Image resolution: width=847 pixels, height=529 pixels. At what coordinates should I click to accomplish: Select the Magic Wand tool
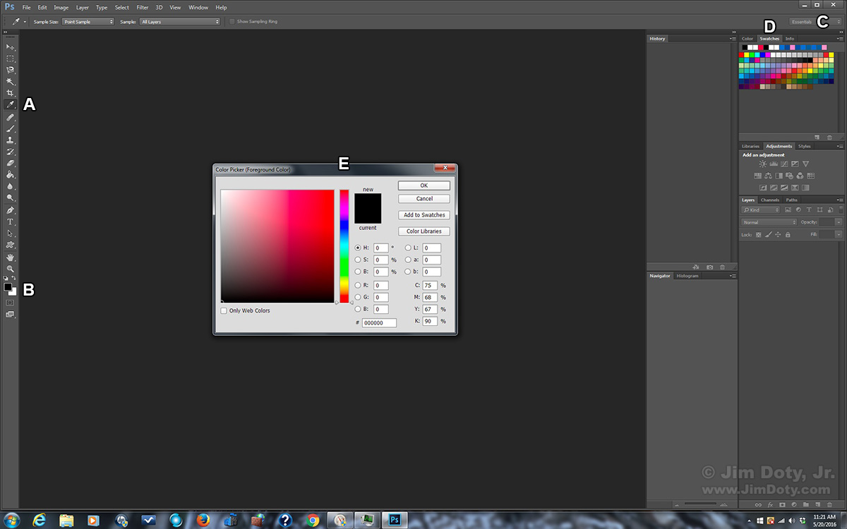[x=11, y=82]
